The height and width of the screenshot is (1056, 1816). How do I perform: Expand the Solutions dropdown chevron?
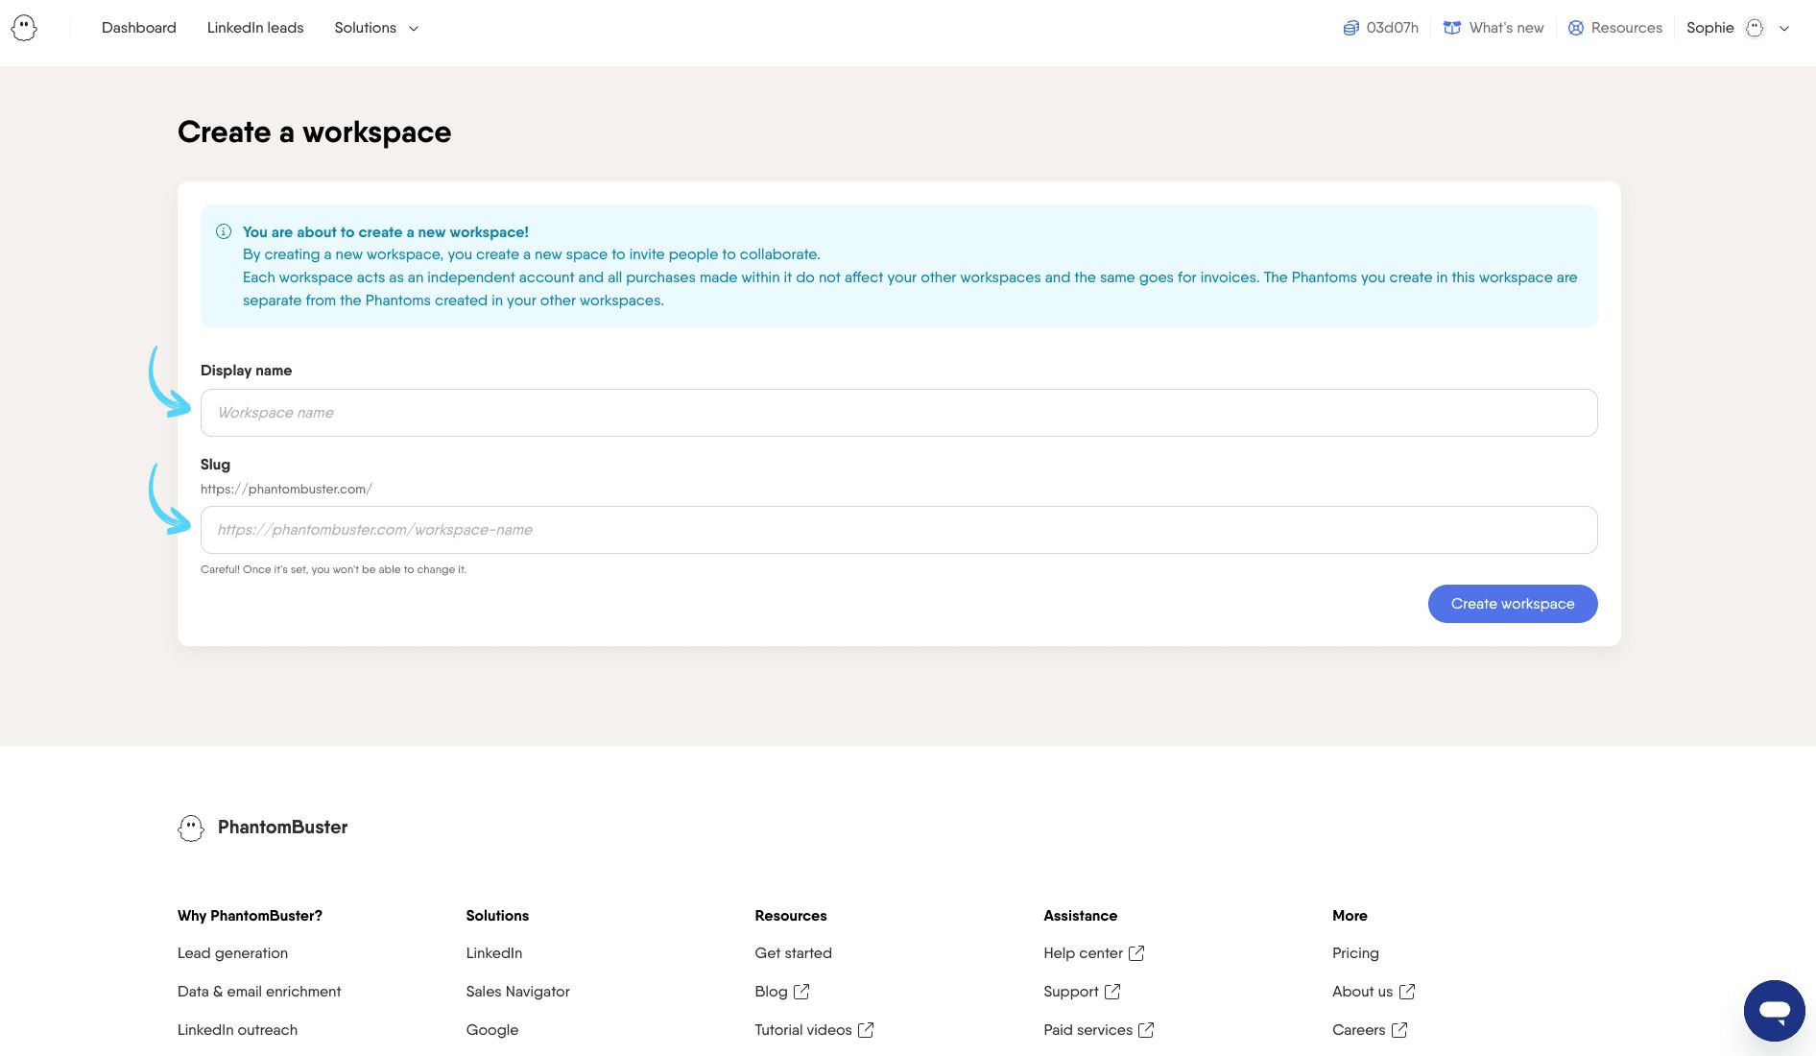click(x=414, y=29)
